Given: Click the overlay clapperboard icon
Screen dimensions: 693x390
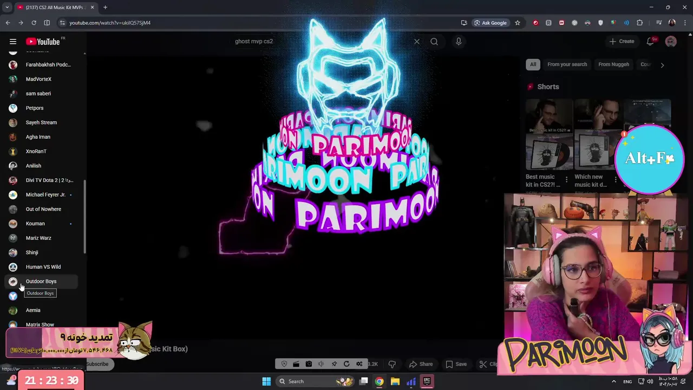Looking at the screenshot, I should (x=296, y=364).
